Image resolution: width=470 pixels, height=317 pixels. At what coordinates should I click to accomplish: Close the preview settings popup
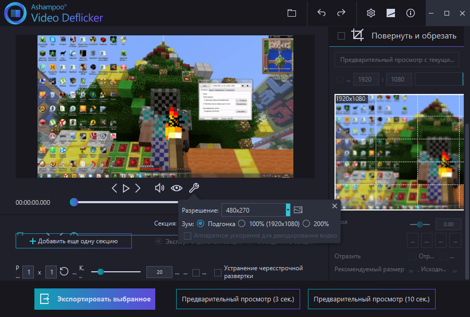pyautogui.click(x=335, y=206)
